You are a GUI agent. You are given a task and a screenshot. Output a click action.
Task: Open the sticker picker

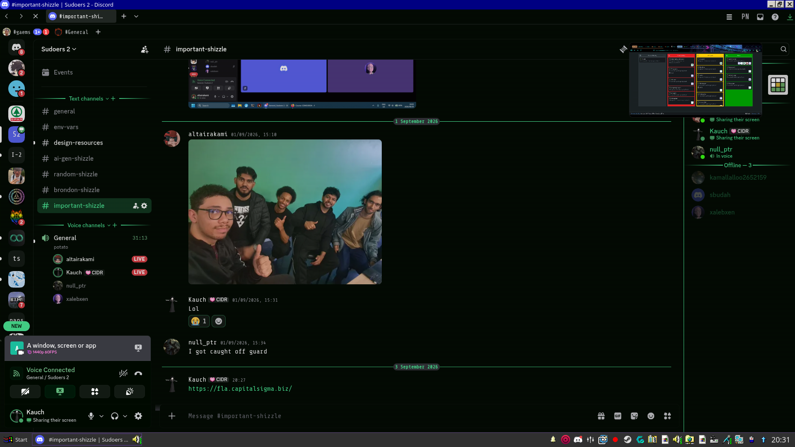[634, 416]
